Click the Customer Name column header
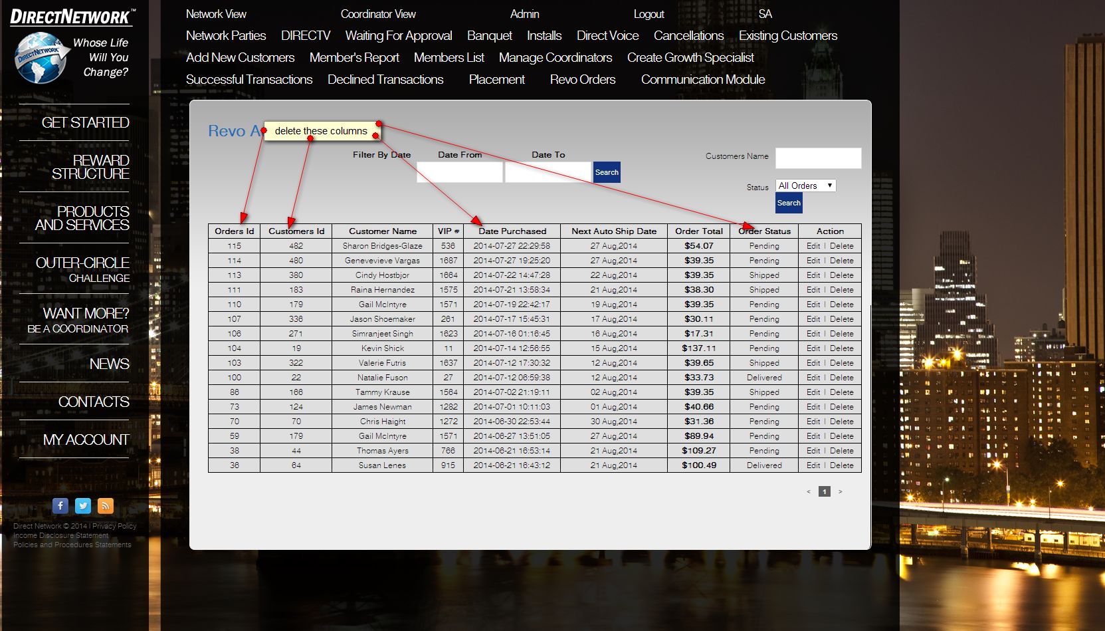Image resolution: width=1105 pixels, height=631 pixels. pyautogui.click(x=383, y=231)
